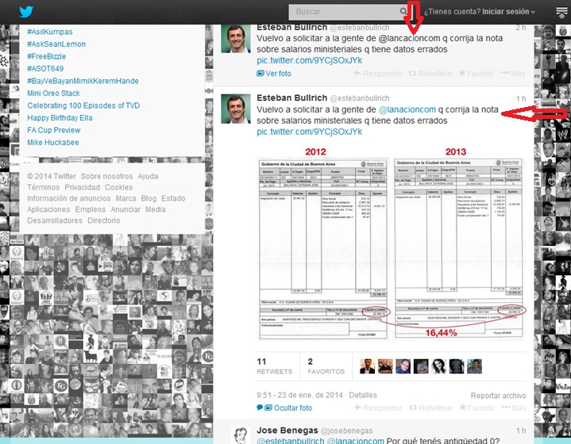The height and width of the screenshot is (444, 571).
Task: Click the last retweeter avatar
Action: (x=474, y=366)
